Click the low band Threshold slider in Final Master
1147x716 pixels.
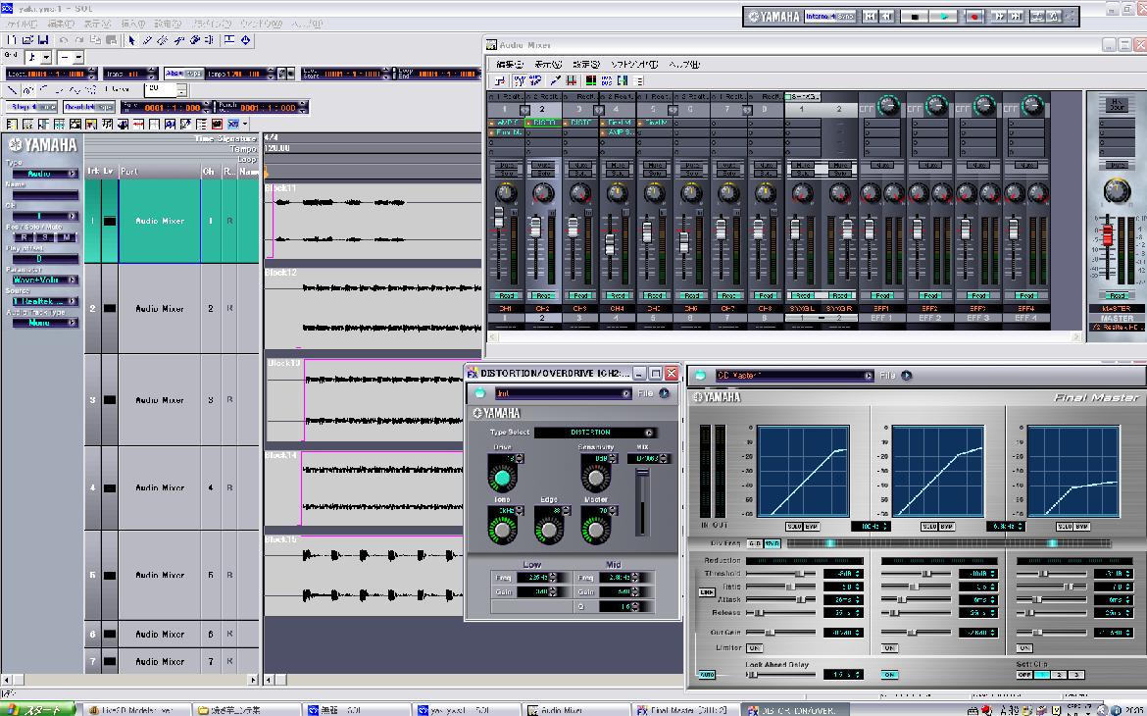(798, 573)
